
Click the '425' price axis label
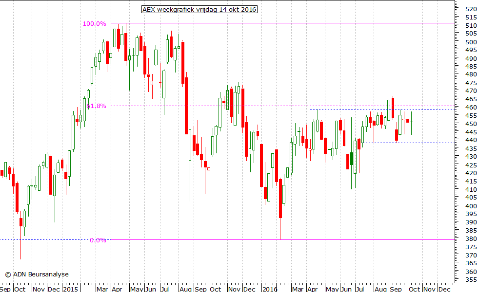pos(471,165)
